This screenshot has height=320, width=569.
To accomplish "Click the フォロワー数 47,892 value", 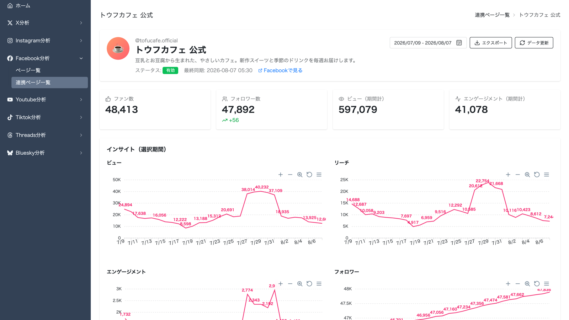I will click(x=238, y=110).
